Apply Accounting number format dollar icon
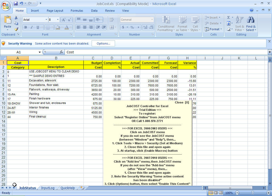 tap(123, 27)
